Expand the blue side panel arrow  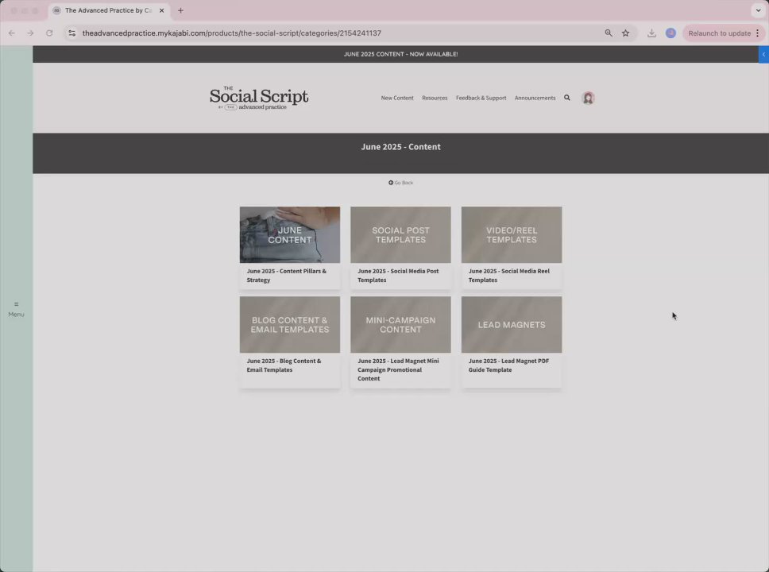(x=763, y=55)
